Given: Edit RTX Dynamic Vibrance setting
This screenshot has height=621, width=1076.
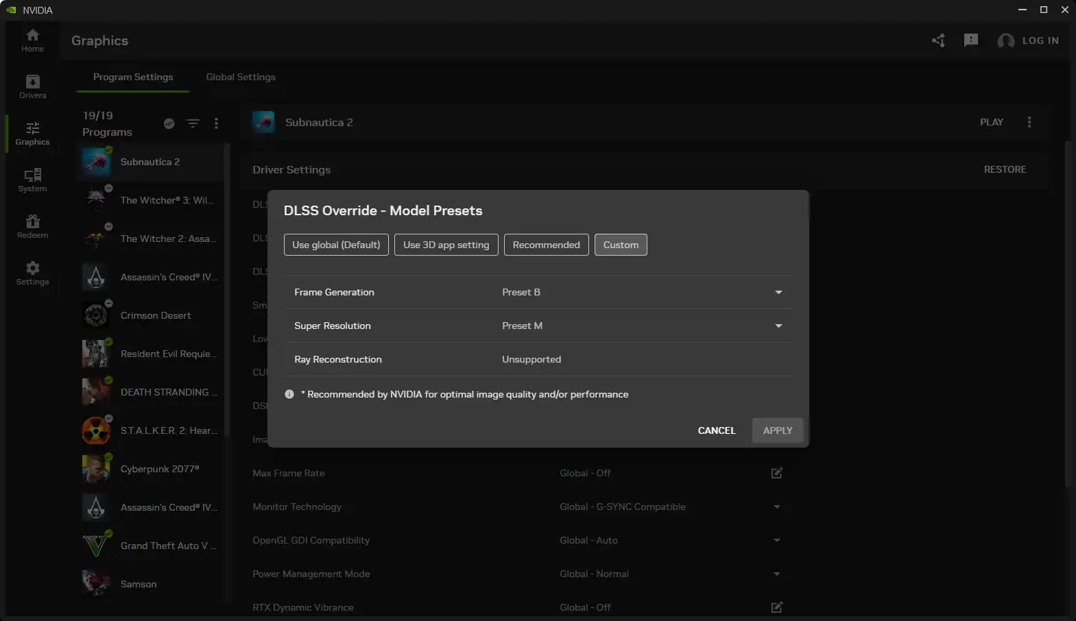Looking at the screenshot, I should [776, 607].
